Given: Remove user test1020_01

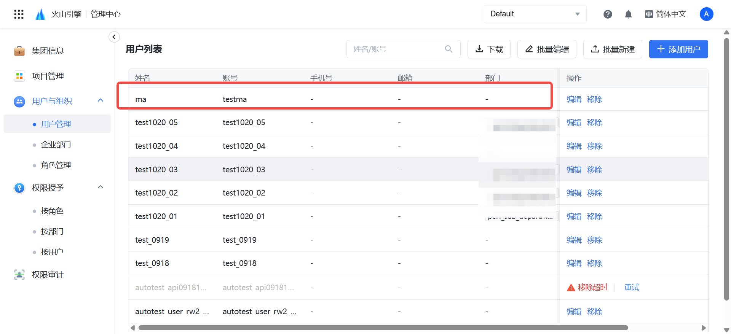Looking at the screenshot, I should (594, 216).
